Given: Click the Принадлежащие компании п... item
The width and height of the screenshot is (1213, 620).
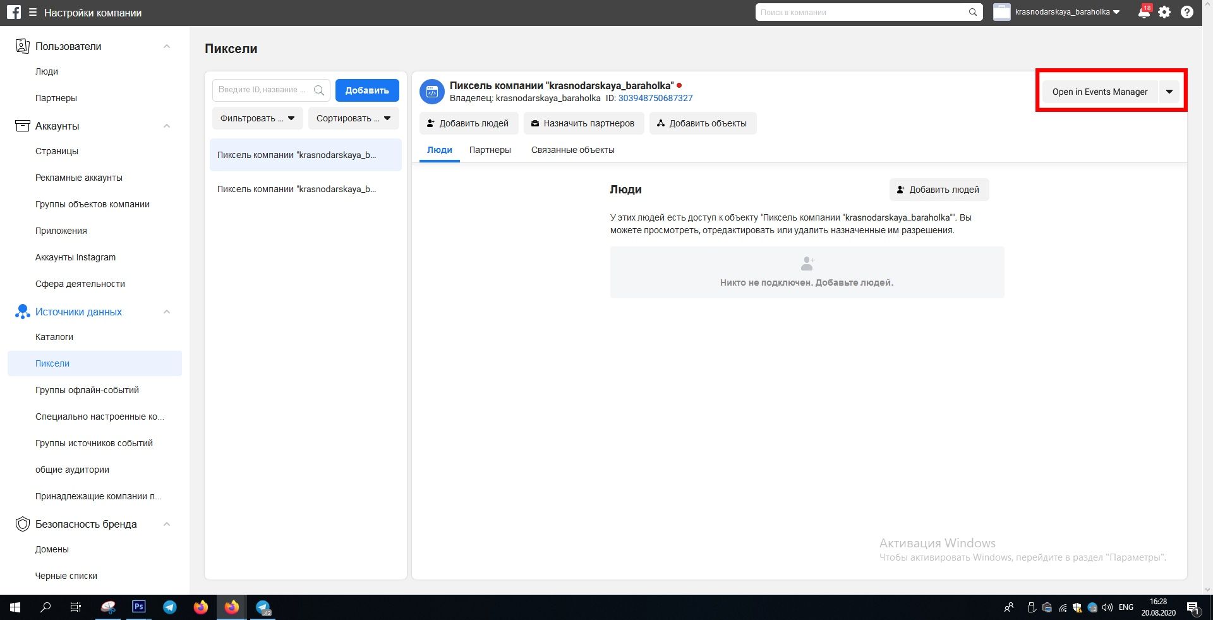Looking at the screenshot, I should 99,496.
